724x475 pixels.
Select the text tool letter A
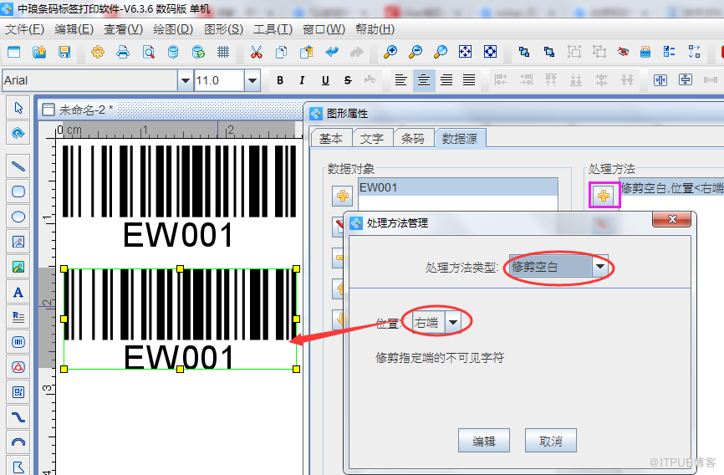pos(18,292)
